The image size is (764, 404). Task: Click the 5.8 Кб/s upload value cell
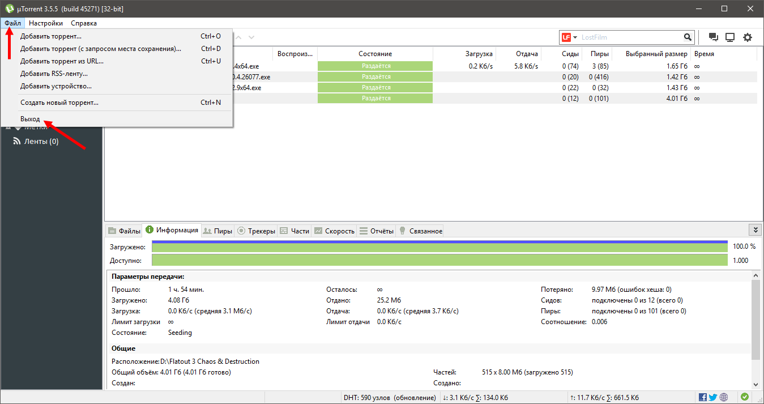(x=526, y=66)
